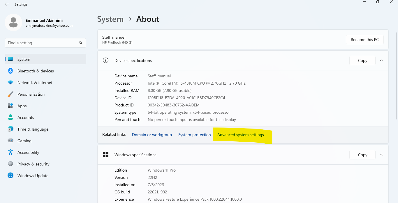Screen dimensions: 398x203
Task: Open Domain or workgroup link
Action: tap(152, 135)
